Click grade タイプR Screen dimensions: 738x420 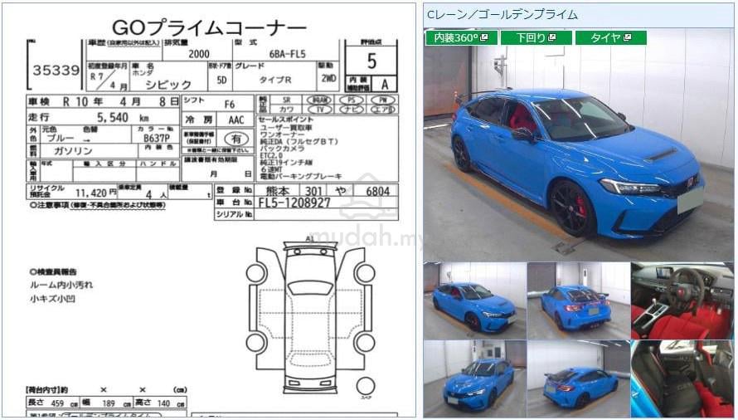point(276,80)
